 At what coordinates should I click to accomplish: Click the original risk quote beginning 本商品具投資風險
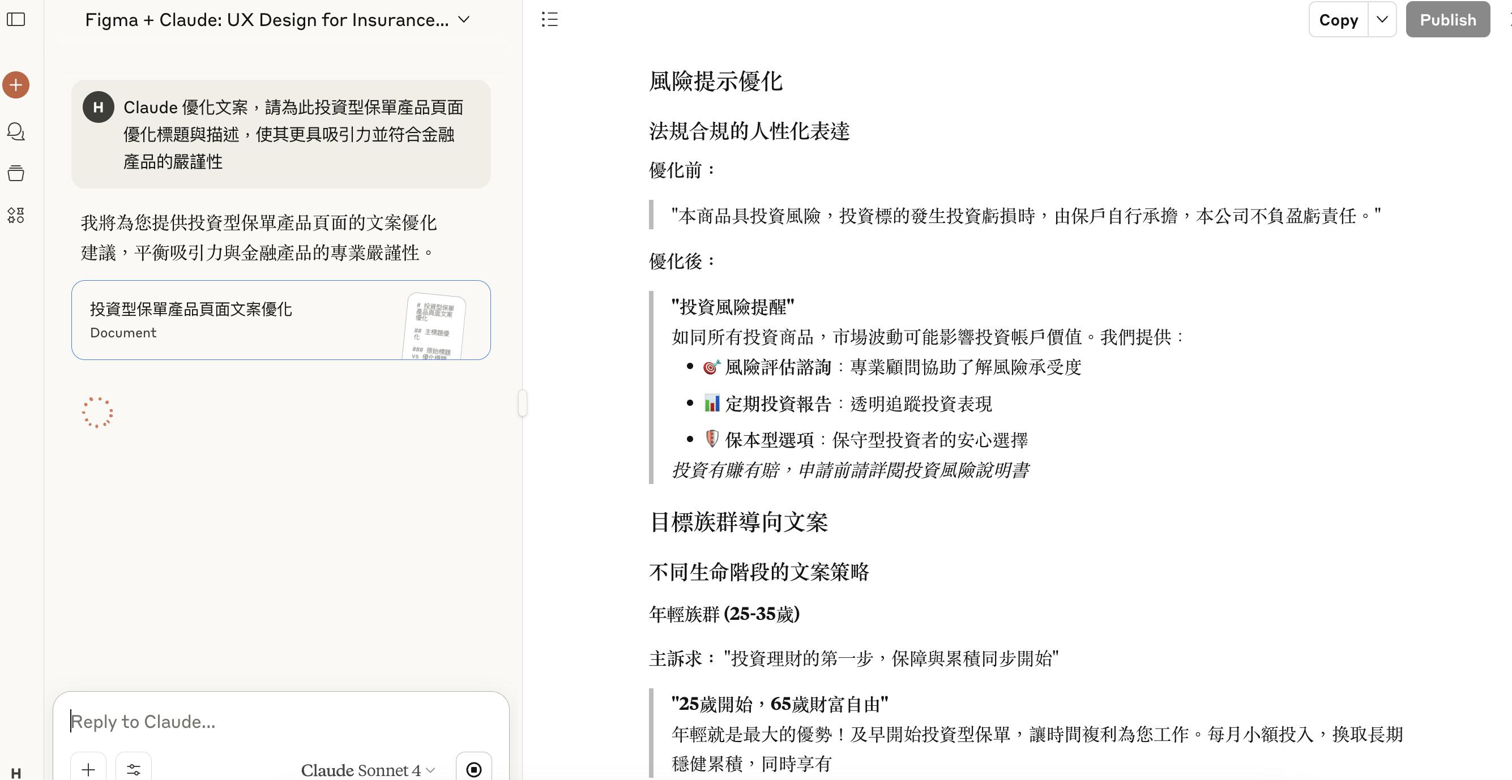(x=1026, y=216)
